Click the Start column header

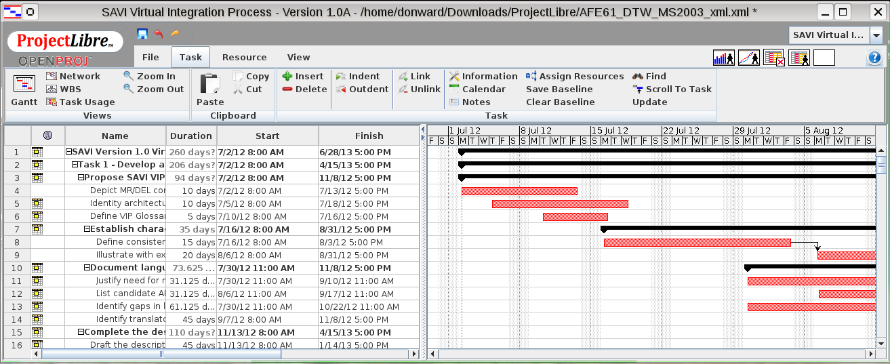pyautogui.click(x=268, y=136)
